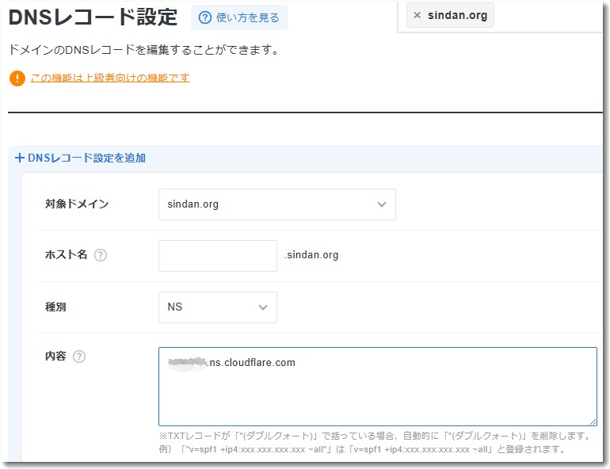This screenshot has height=469, width=610.
Task: Click the sindan.org domain tag text
Action: tap(457, 15)
